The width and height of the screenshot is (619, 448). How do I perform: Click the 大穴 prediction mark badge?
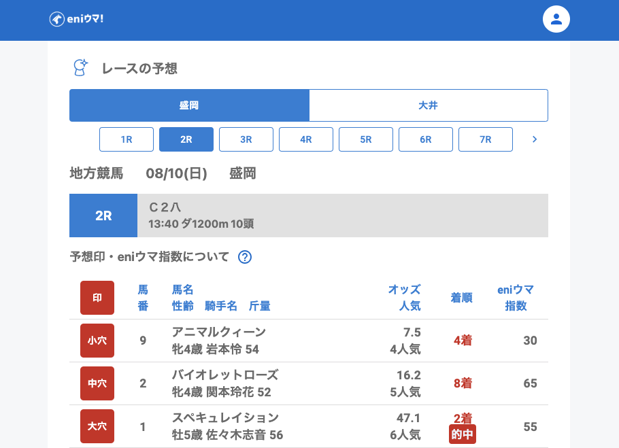tap(97, 426)
